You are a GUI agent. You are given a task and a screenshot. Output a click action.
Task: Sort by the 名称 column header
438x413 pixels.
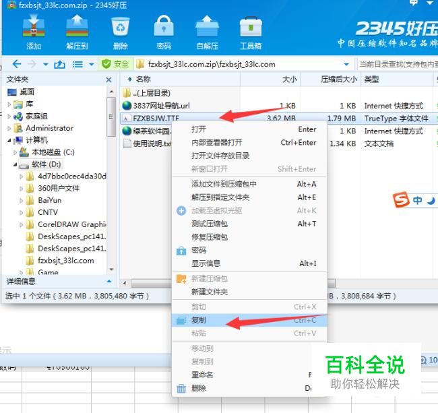pyautogui.click(x=181, y=80)
